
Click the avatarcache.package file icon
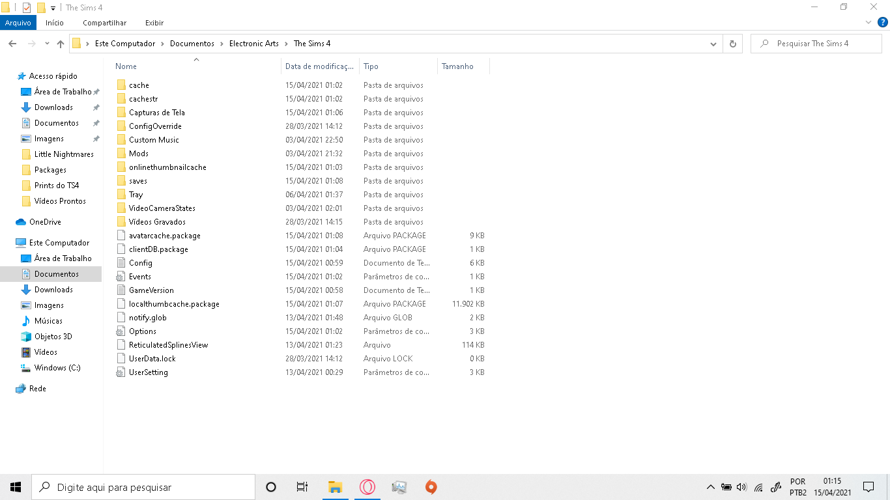121,236
